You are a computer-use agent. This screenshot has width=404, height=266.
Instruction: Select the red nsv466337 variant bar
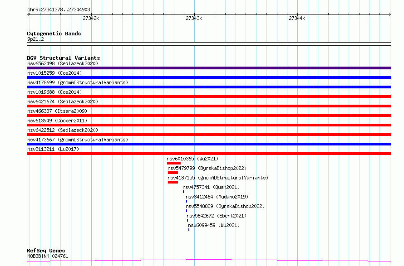209,116
